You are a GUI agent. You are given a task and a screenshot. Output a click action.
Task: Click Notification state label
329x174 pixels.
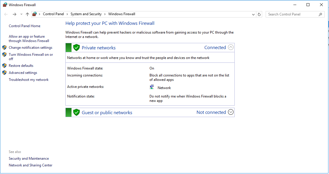click(x=81, y=96)
